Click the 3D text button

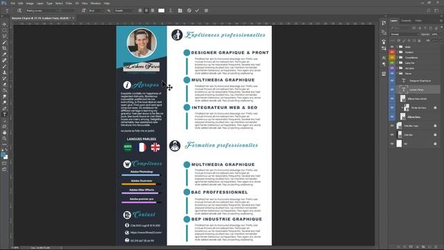pyautogui.click(x=206, y=10)
